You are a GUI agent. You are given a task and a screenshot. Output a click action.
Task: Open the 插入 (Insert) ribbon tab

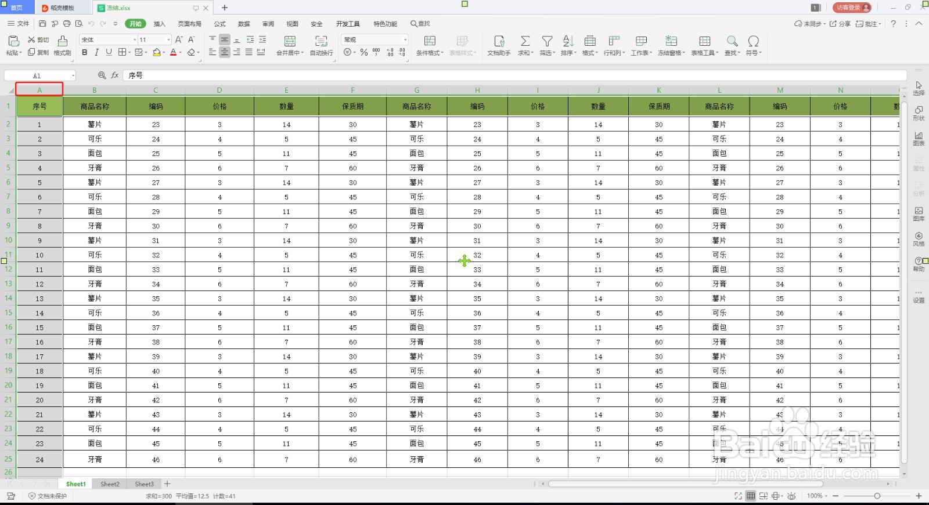[160, 24]
